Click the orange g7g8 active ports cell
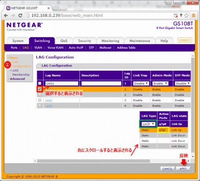Screen dimensions: 200x181 click(x=163, y=130)
